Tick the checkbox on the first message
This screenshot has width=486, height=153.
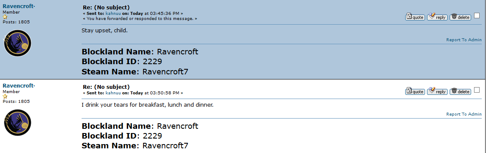(x=477, y=15)
